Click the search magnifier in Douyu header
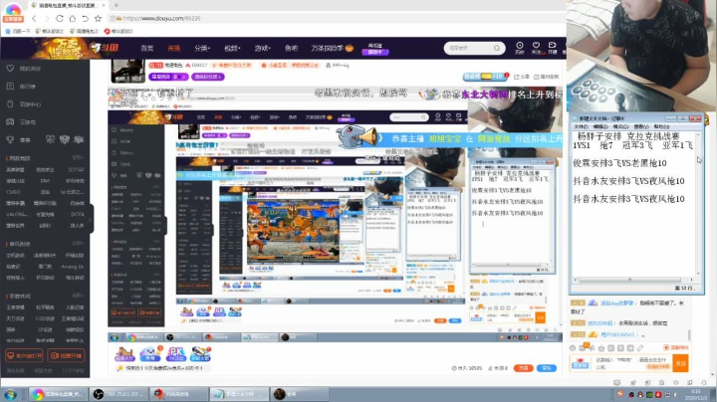The width and height of the screenshot is (717, 402). pos(497,48)
